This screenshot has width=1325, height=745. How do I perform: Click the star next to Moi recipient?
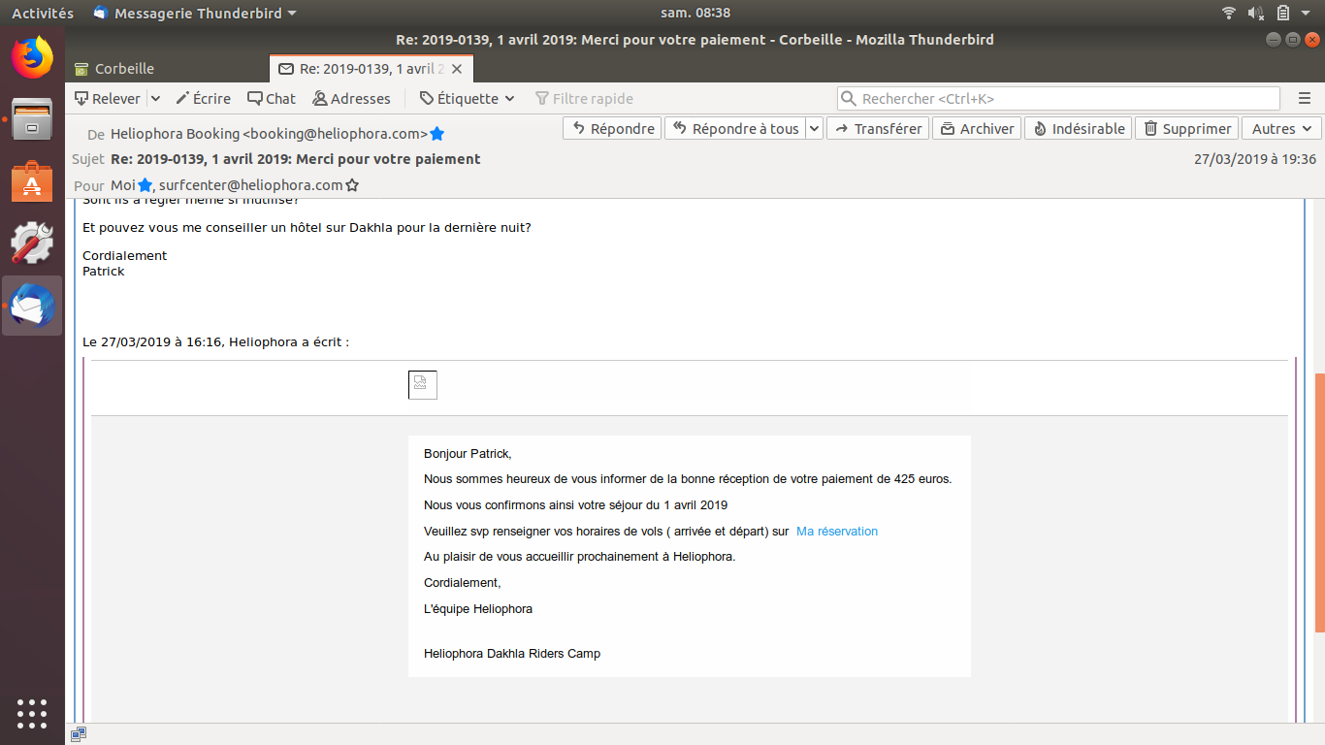(x=145, y=185)
